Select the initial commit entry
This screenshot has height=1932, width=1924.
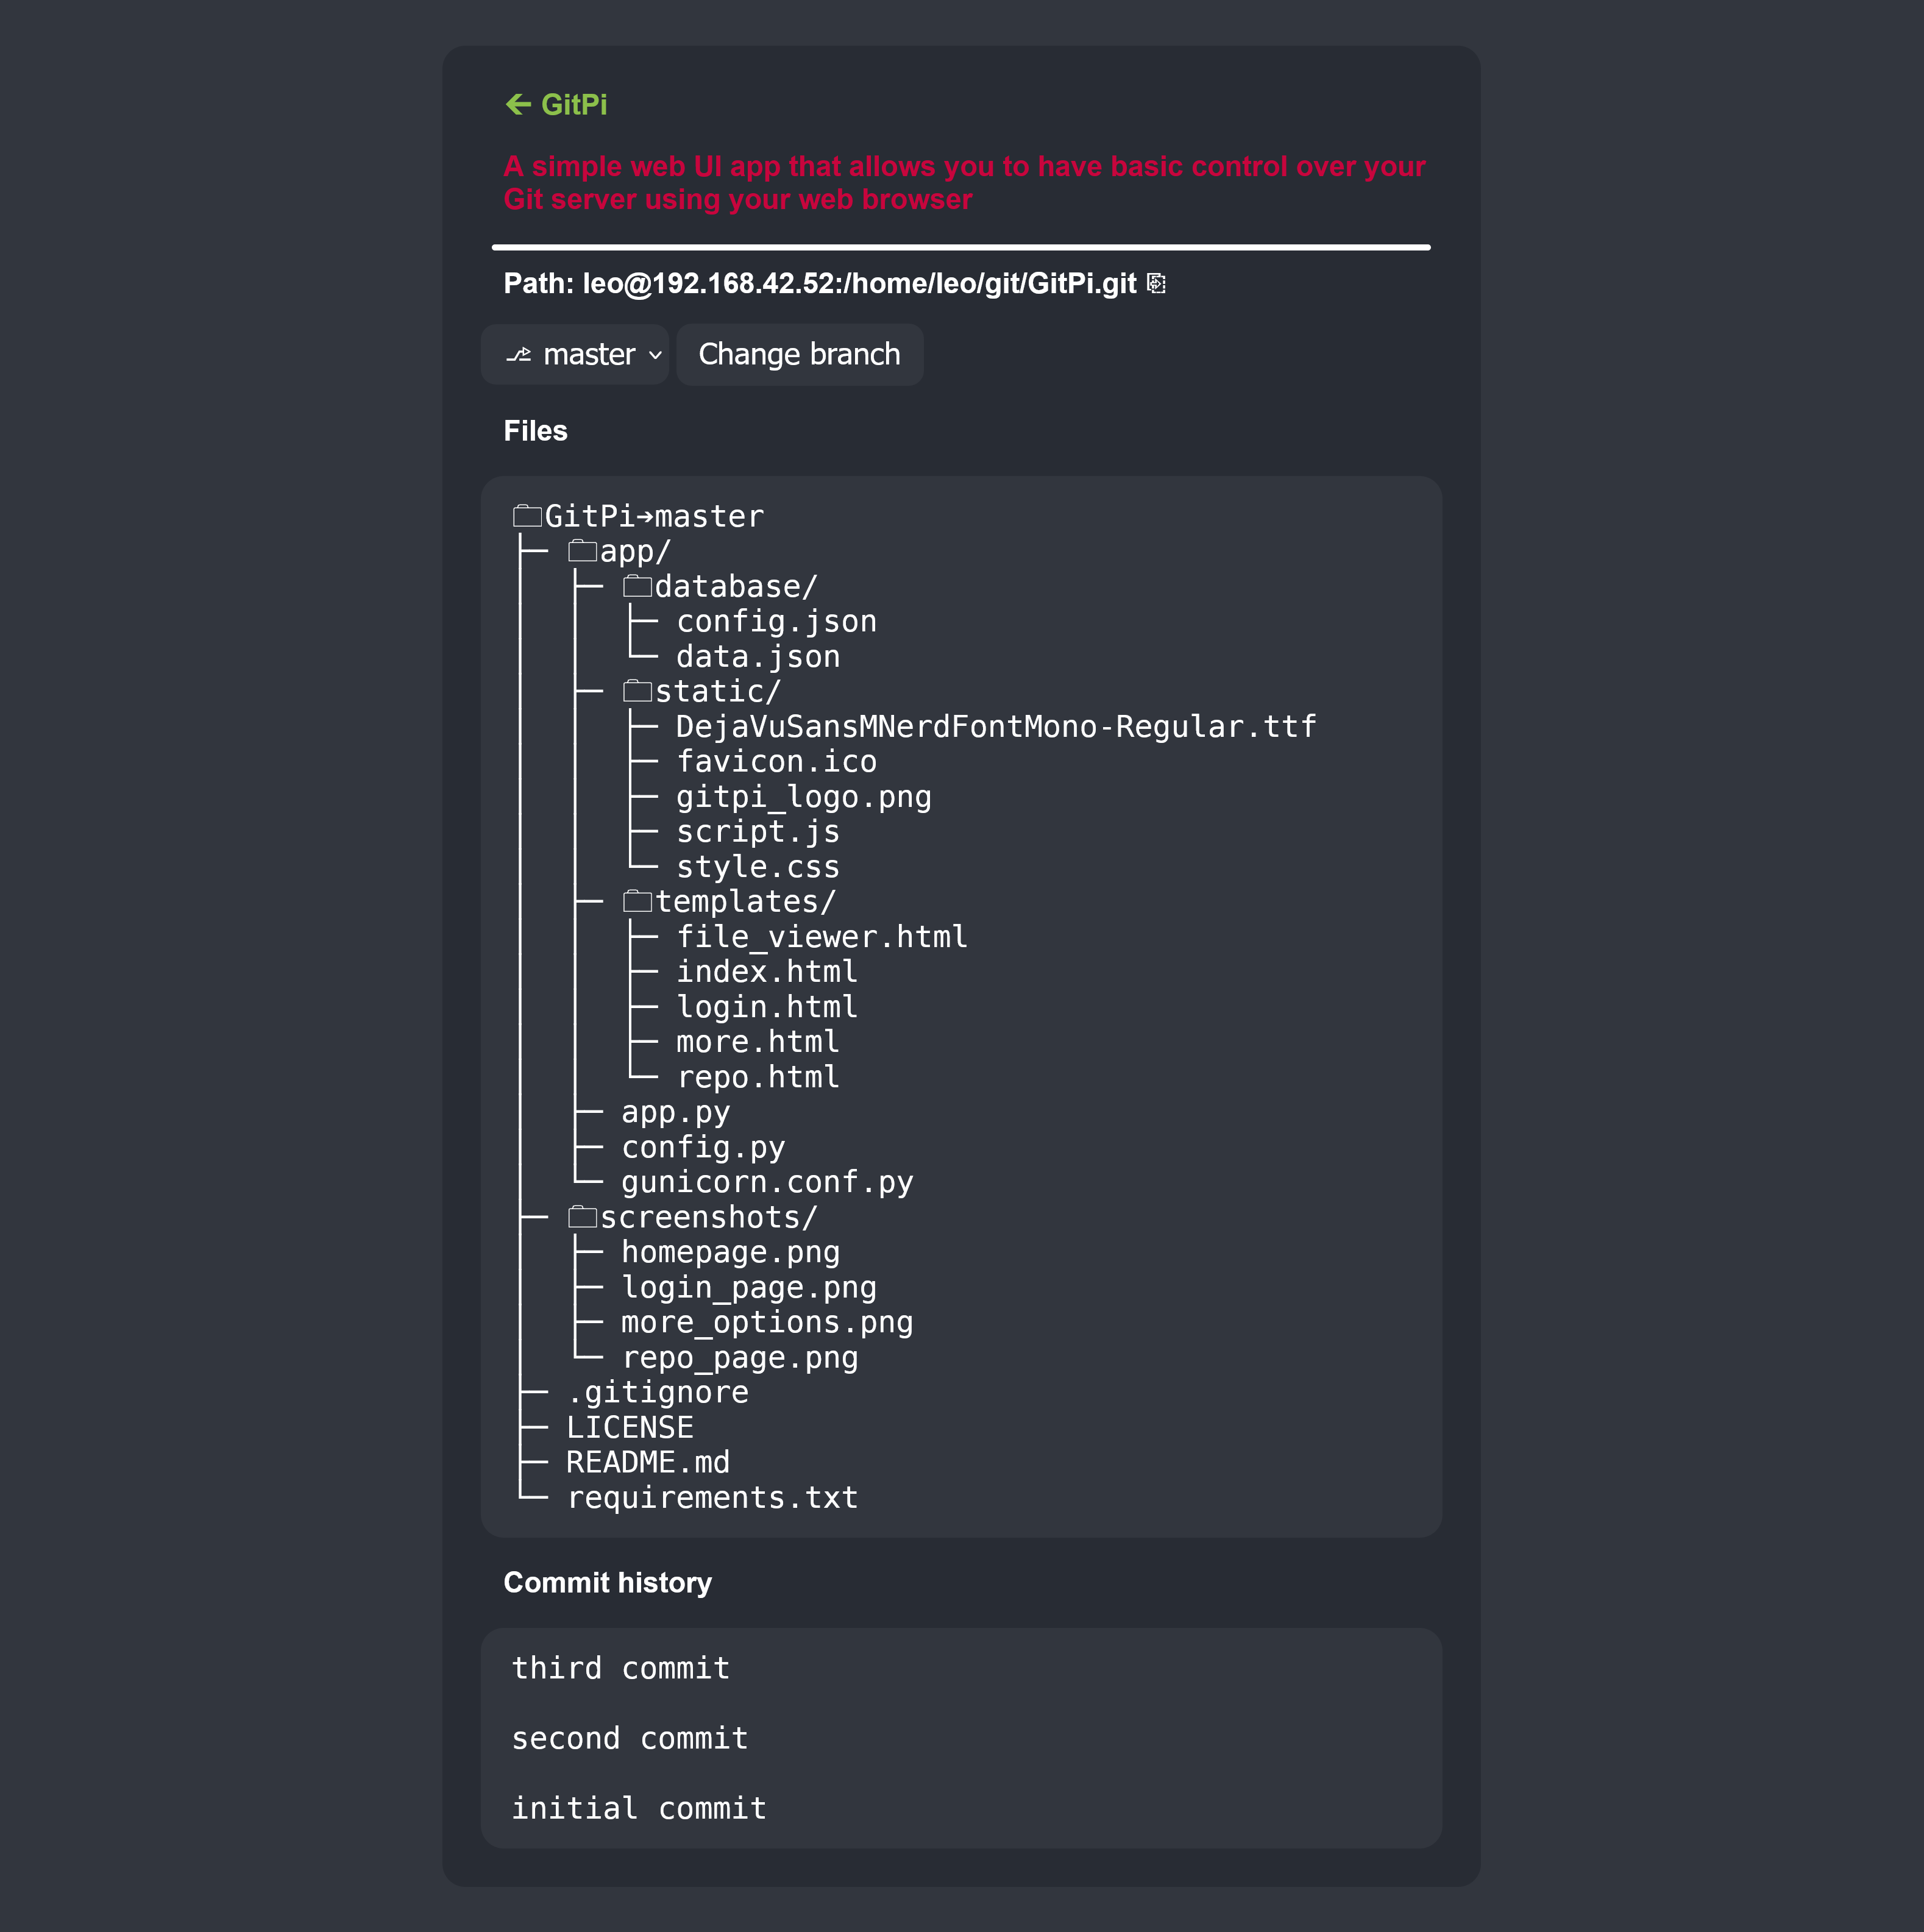point(638,1808)
